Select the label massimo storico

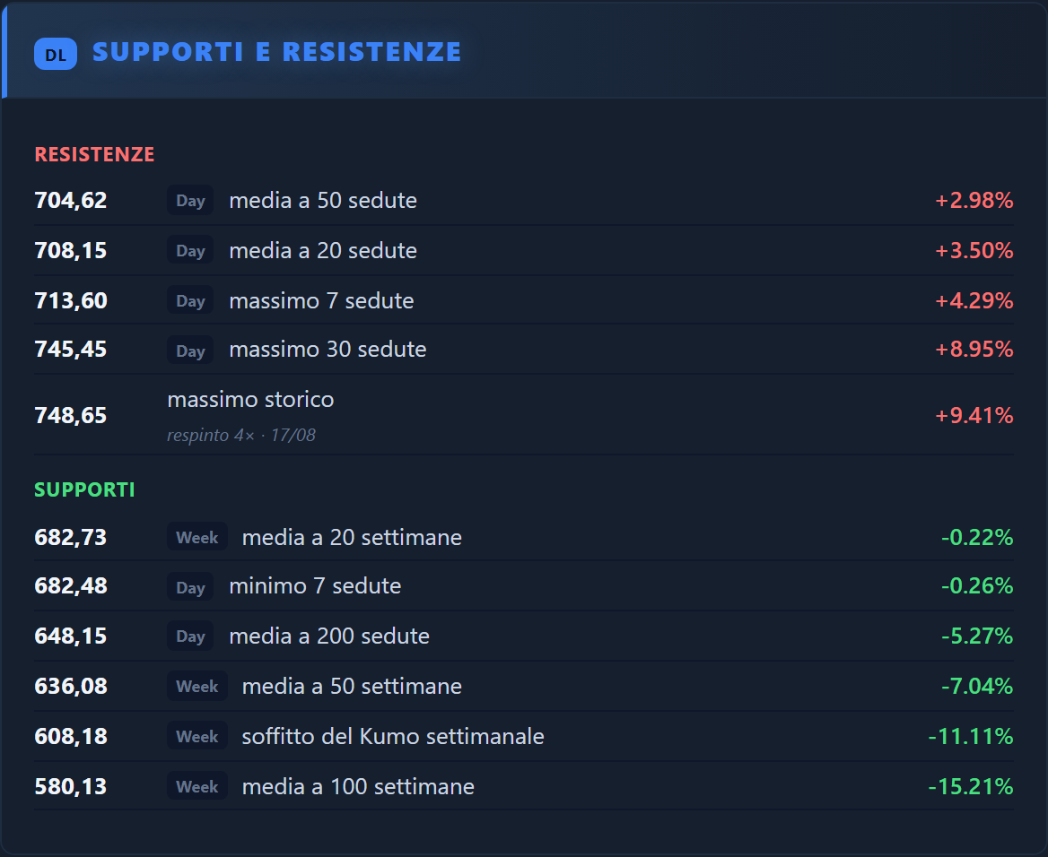250,400
